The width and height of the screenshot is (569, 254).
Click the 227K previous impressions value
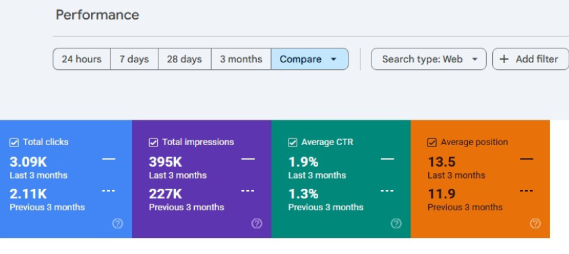[x=165, y=194]
